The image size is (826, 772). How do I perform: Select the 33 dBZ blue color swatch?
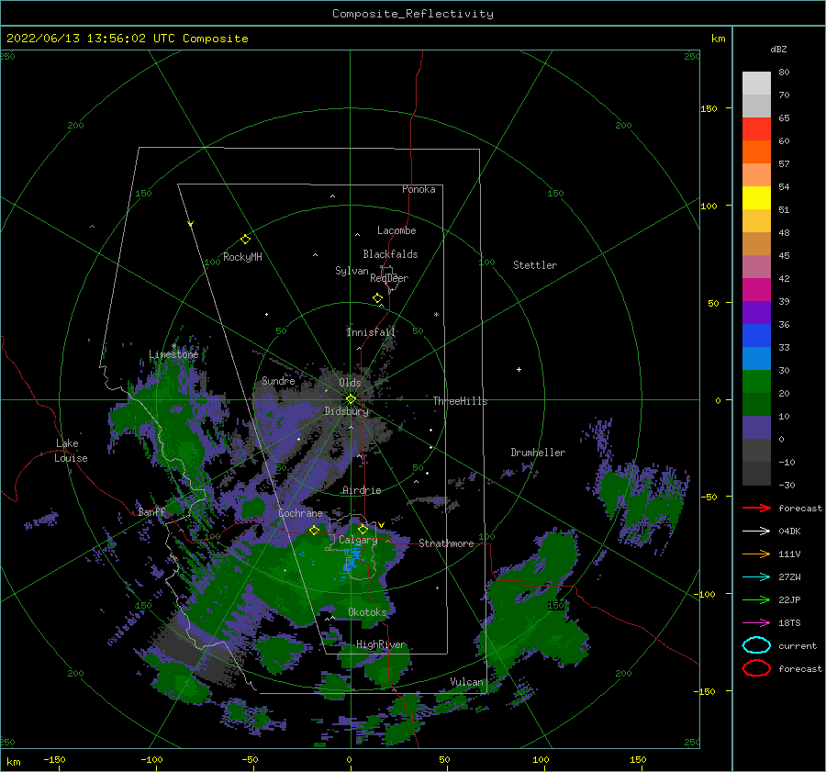pyautogui.click(x=756, y=358)
